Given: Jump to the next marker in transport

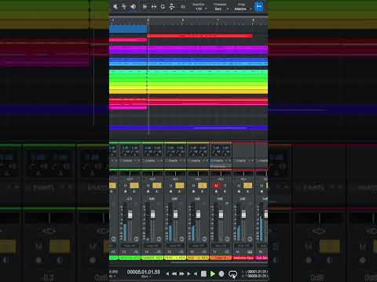Looking at the screenshot, I should (188, 273).
